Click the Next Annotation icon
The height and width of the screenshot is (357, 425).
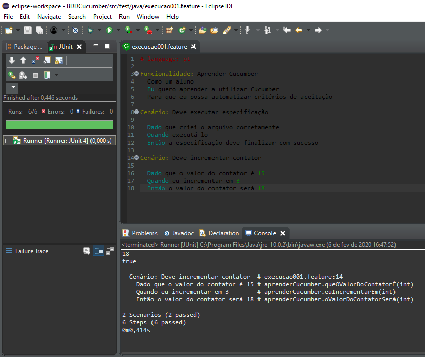[249, 30]
